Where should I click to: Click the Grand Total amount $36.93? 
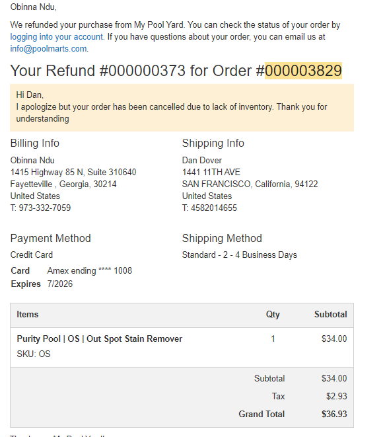[x=334, y=414]
